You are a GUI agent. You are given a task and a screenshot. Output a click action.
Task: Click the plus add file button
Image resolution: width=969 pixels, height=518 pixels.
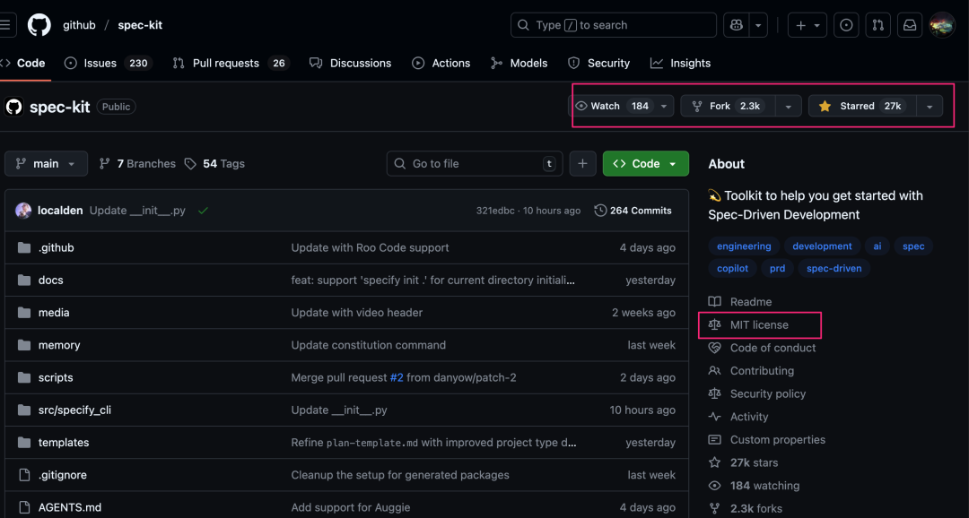(582, 164)
